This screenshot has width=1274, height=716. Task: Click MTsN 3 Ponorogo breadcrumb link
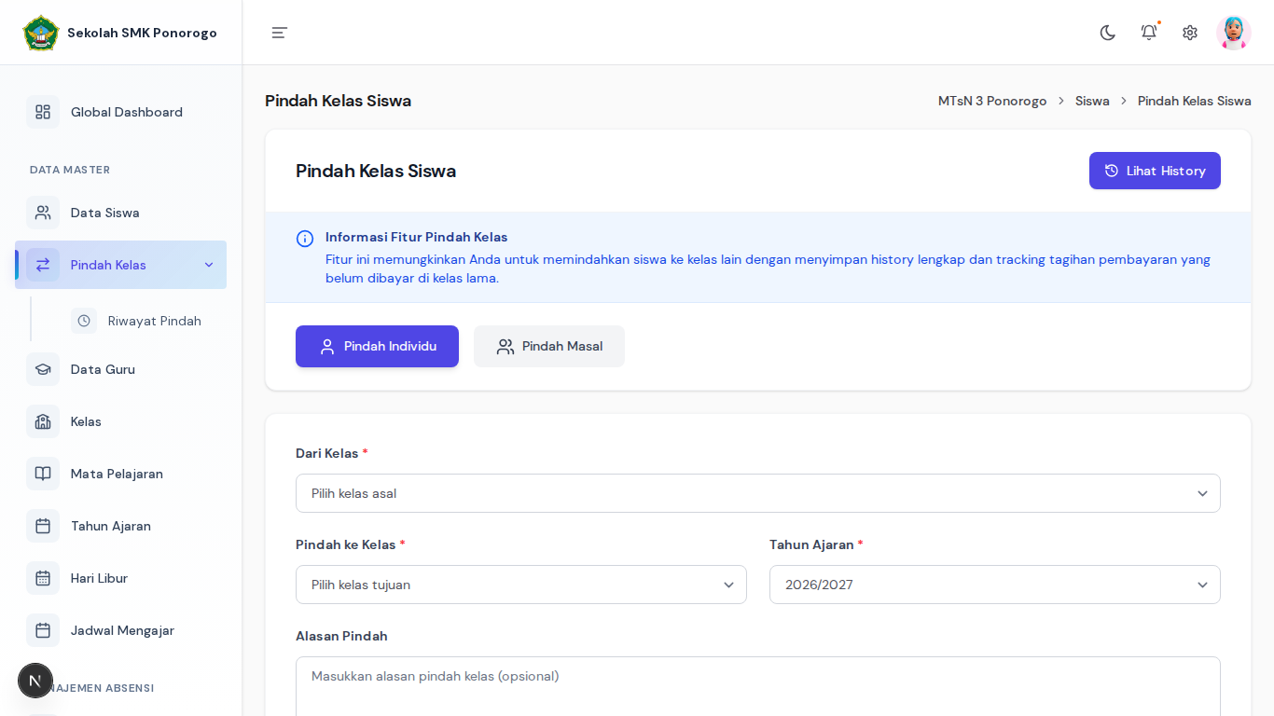[992, 101]
